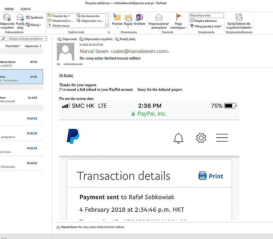273x239 pixels.
Task: Open the Przez Data sort dropdown
Action: point(13,46)
